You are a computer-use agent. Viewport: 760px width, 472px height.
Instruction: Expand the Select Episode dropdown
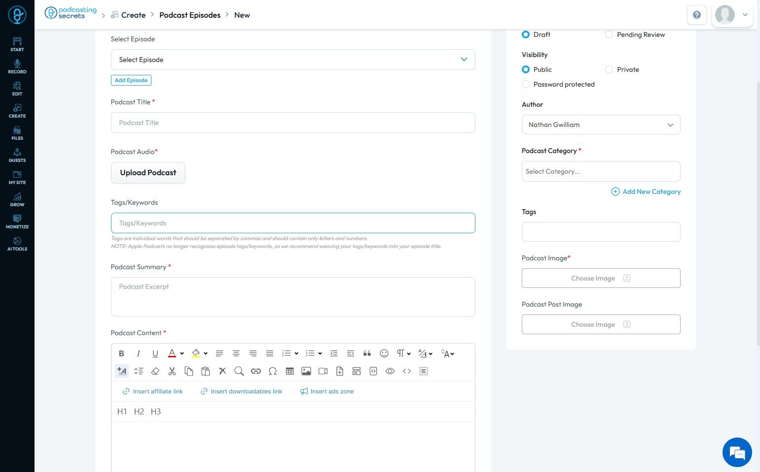[293, 60]
